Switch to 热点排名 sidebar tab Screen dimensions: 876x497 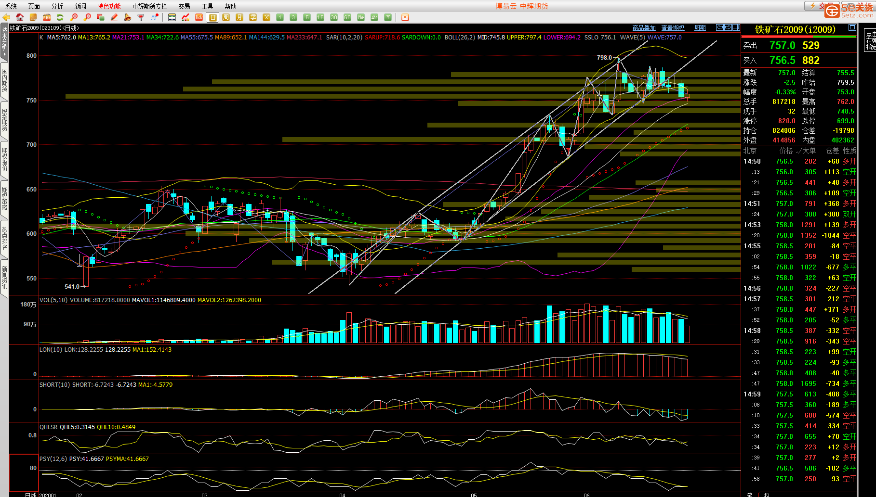(4, 238)
